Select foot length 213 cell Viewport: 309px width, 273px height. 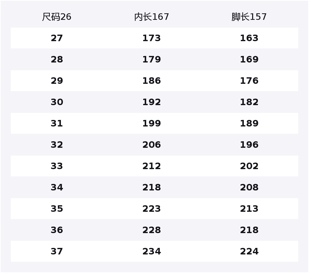pos(249,209)
